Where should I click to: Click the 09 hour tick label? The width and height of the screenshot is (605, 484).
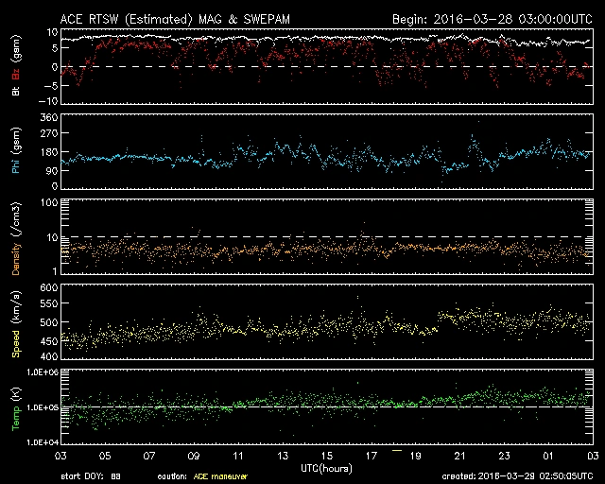pyautogui.click(x=194, y=456)
